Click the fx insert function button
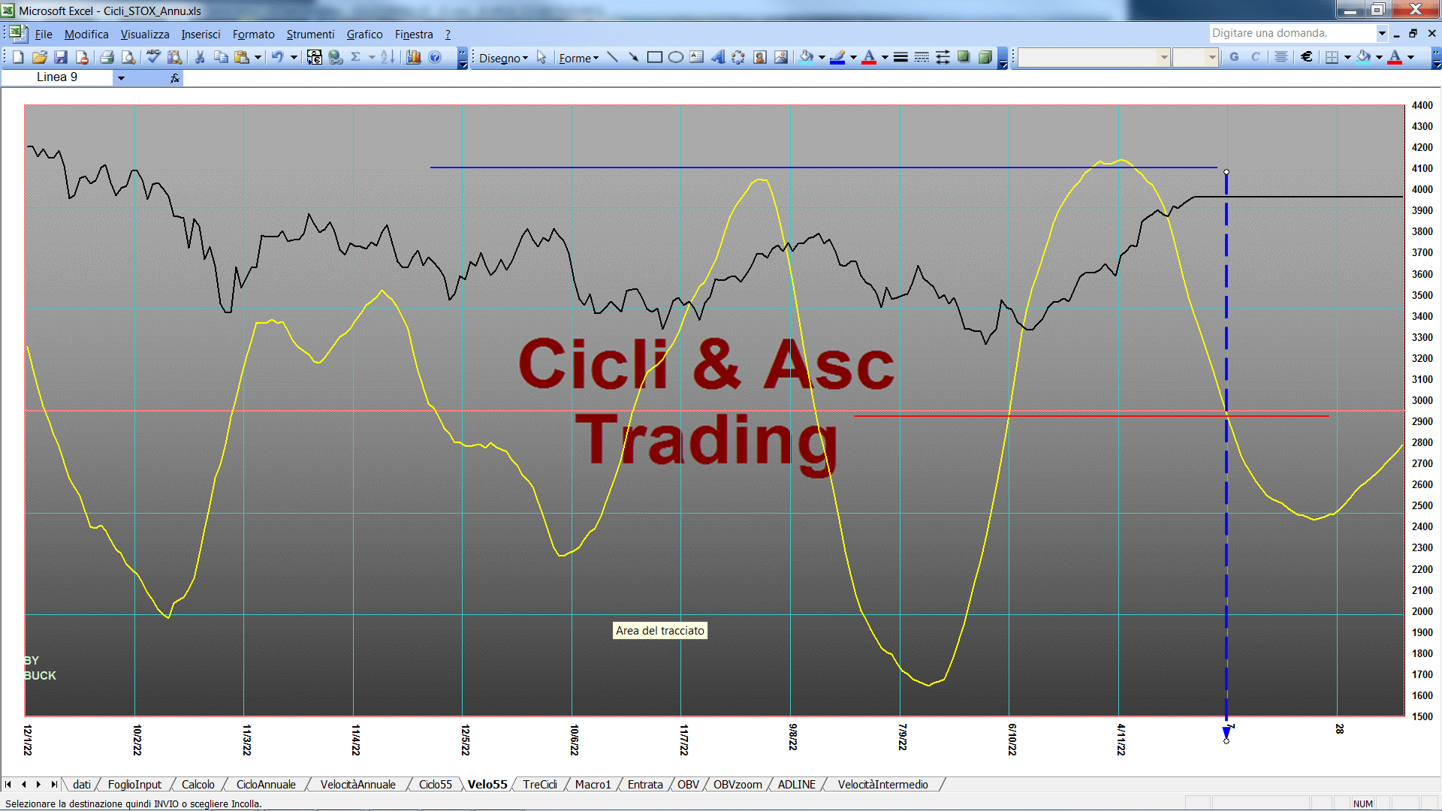Screen dimensions: 1442x811 click(175, 78)
